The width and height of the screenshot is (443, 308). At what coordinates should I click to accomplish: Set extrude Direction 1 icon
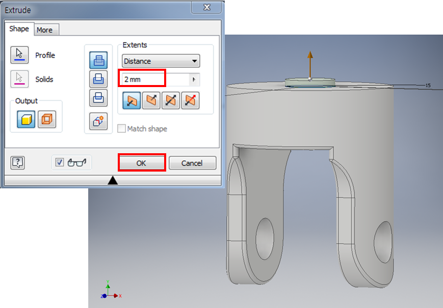[132, 100]
